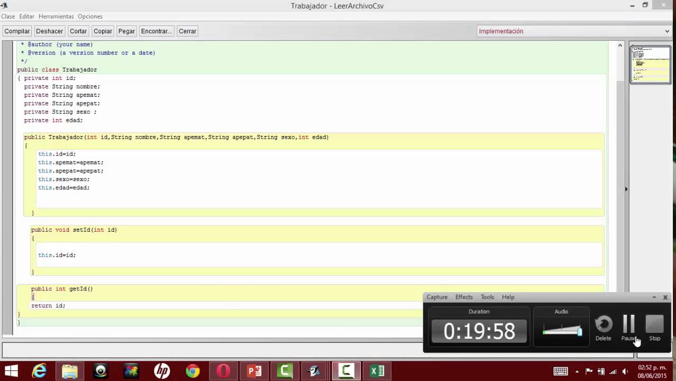The image size is (676, 381).
Task: Open the BlueJ bird taskbar icon
Action: point(315,371)
